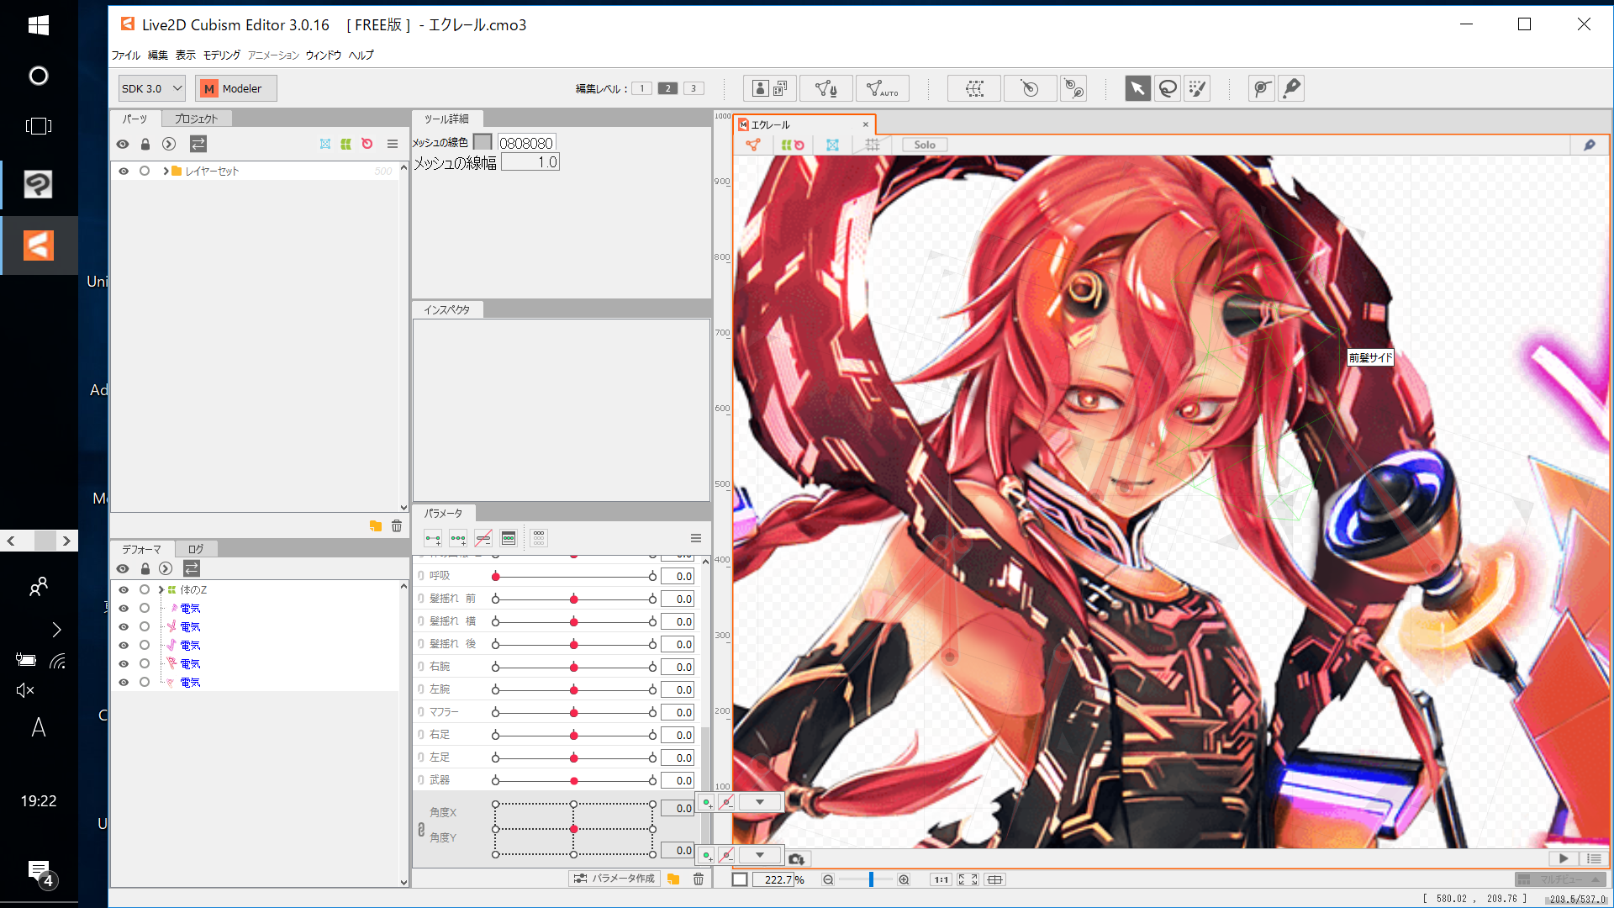Select the pen-shaped toolbar tool
1614x908 pixels.
tap(1291, 88)
